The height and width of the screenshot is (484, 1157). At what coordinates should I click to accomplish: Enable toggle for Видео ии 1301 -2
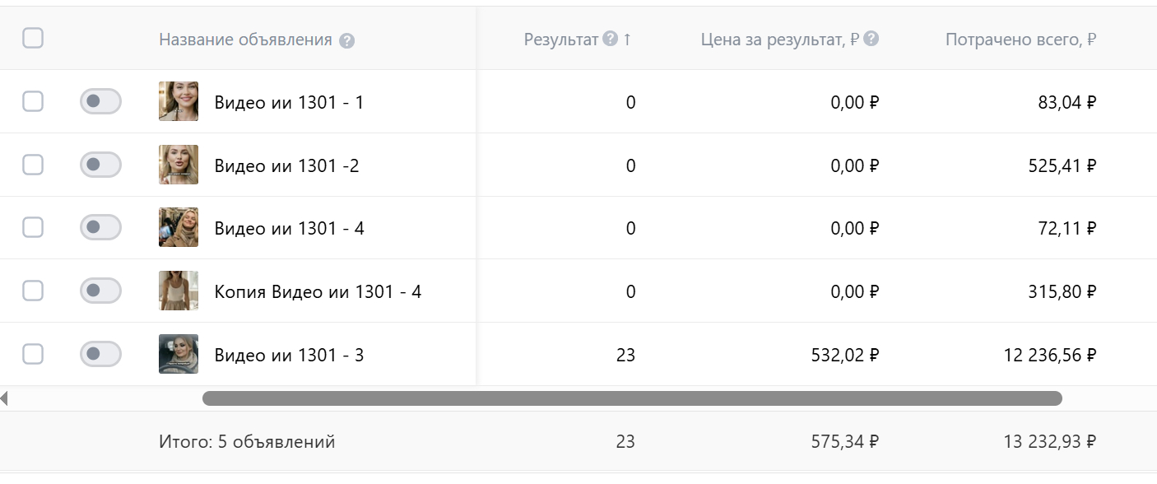(100, 165)
